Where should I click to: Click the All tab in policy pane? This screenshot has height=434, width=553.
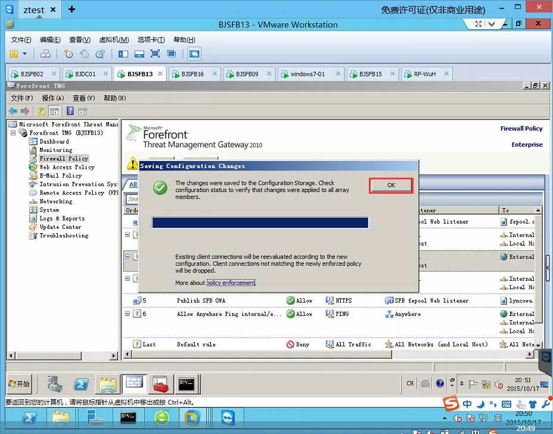133,185
